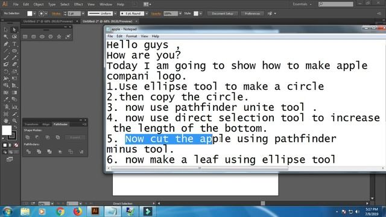Screen dimensions: 386x217
Task: Choose Polygon shape in floating shape panel
Action: [51, 37]
